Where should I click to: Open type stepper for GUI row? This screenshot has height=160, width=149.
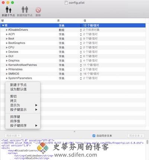click(81, 57)
